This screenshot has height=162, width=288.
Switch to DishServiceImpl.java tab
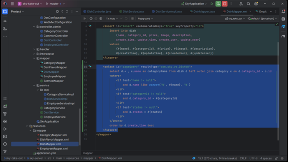[167, 12]
